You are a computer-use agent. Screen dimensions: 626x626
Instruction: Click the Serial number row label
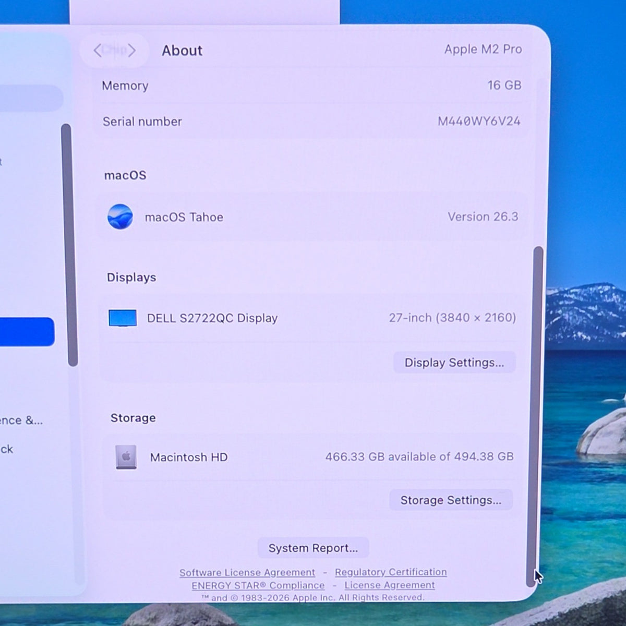point(142,122)
